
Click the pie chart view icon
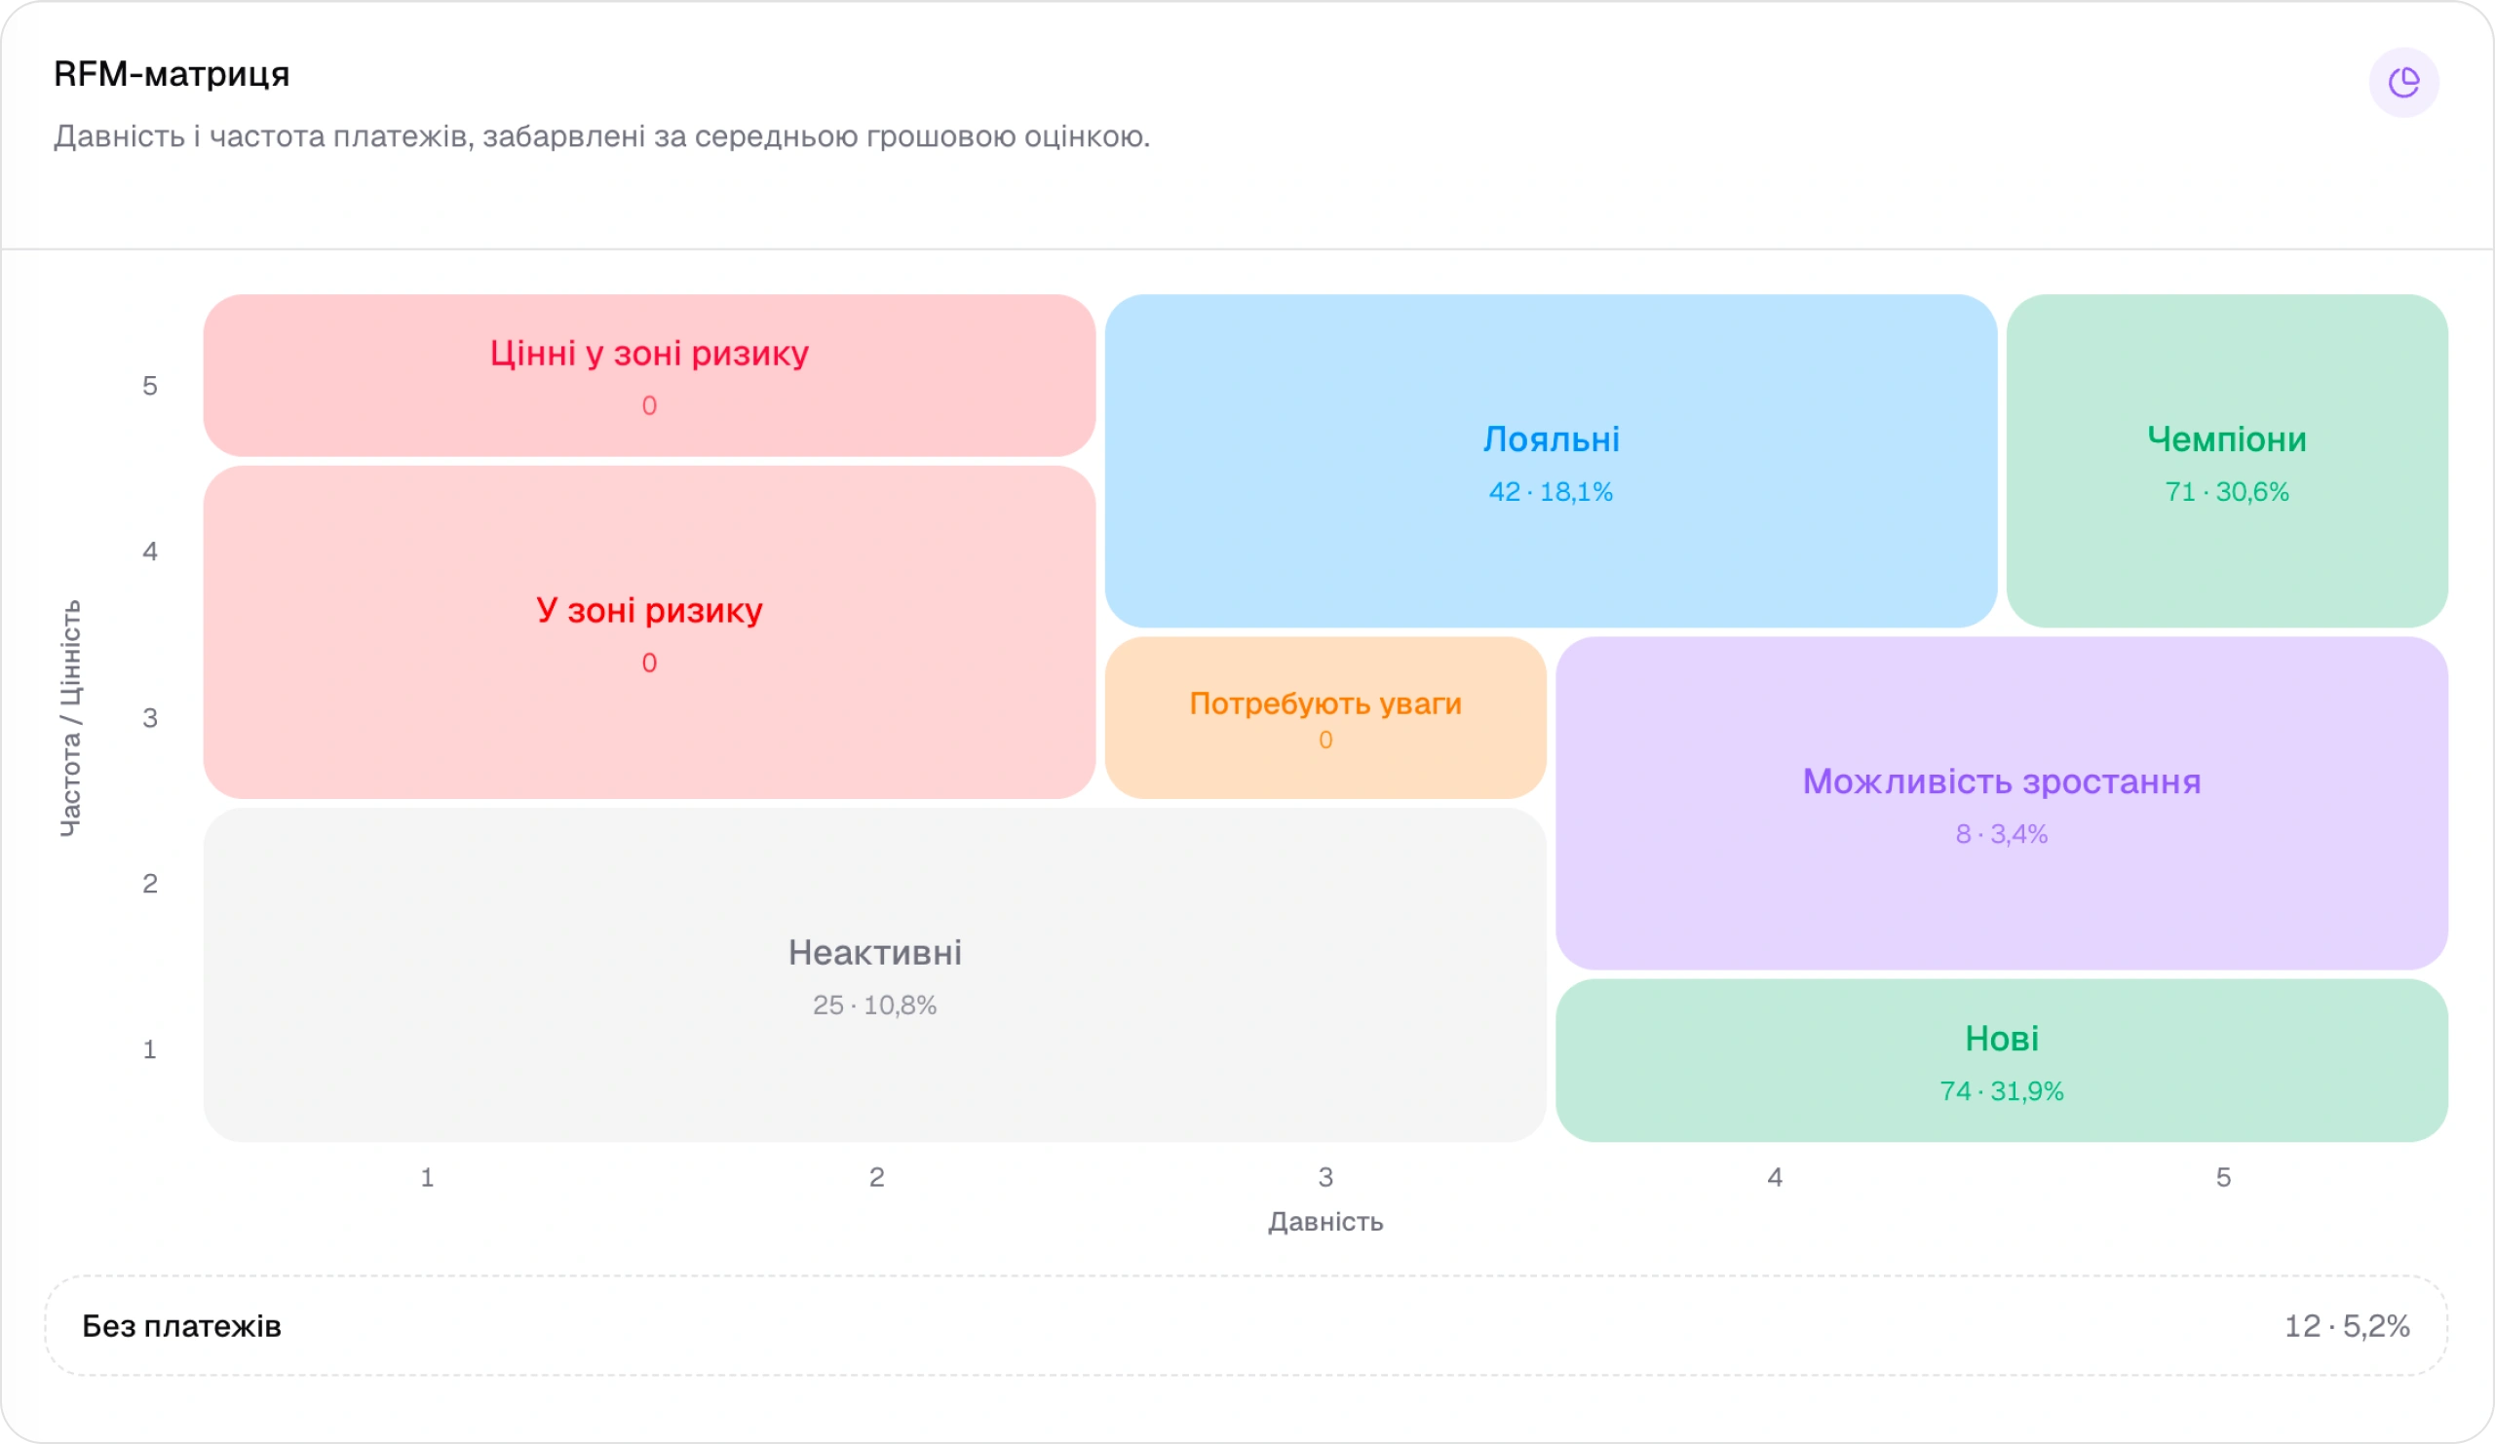[2403, 82]
